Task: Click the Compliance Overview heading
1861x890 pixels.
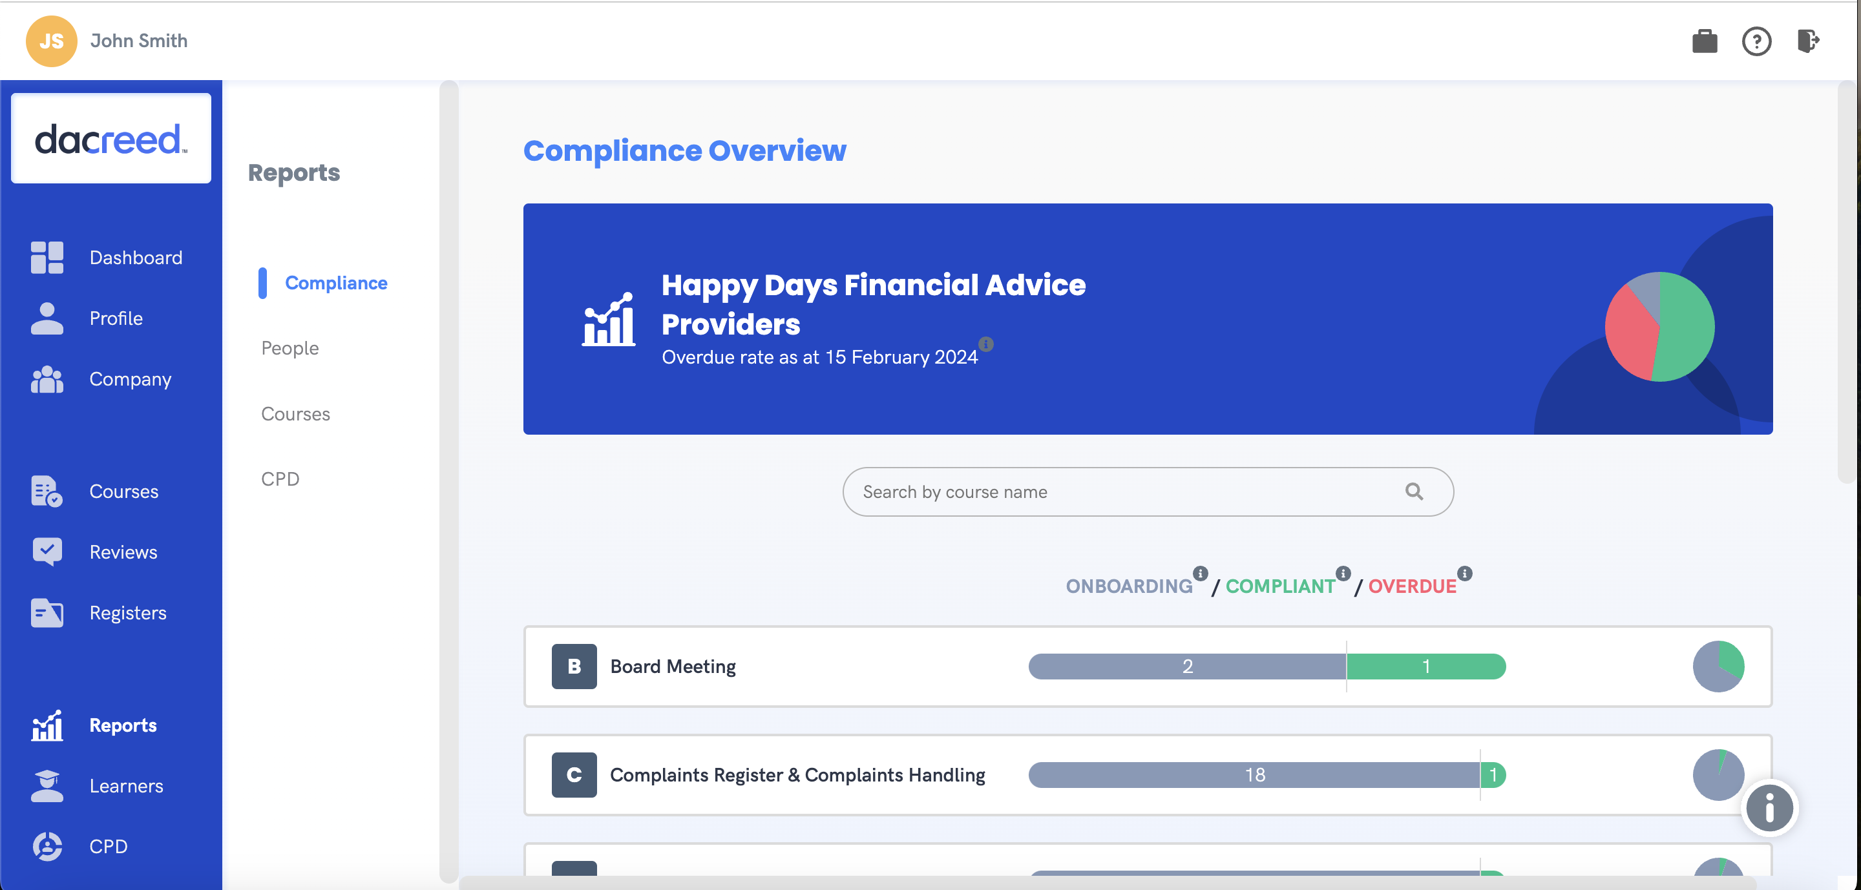Action: pyautogui.click(x=684, y=151)
